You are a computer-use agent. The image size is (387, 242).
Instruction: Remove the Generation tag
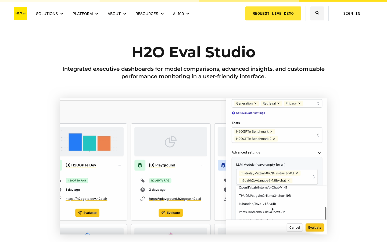click(x=256, y=104)
